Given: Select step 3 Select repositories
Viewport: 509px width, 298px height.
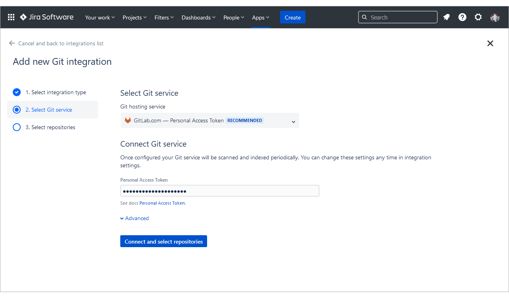Looking at the screenshot, I should [50, 127].
